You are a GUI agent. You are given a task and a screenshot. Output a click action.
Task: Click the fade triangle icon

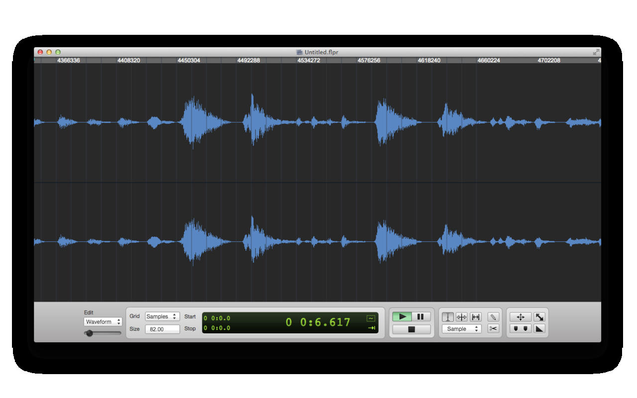pyautogui.click(x=539, y=329)
